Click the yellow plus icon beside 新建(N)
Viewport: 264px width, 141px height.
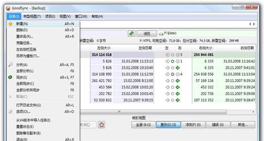[x=11, y=24]
